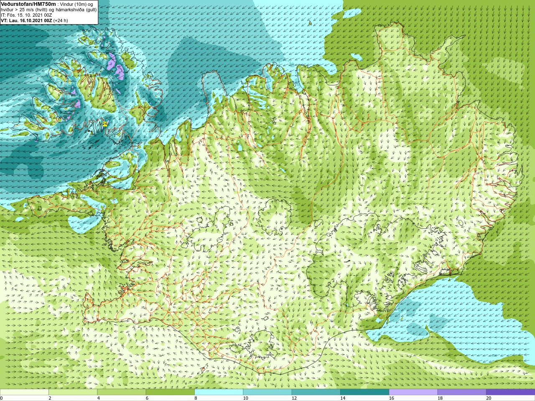Click the legend scale value '2'
Screen dimensions: 535x401
click(50, 398)
